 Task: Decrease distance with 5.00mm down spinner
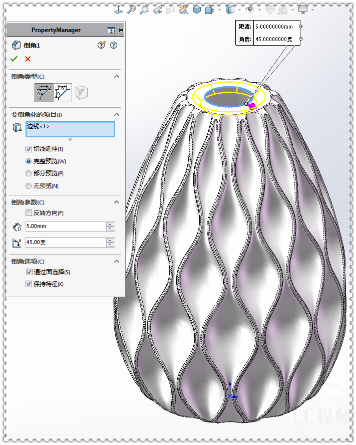[x=110, y=229]
